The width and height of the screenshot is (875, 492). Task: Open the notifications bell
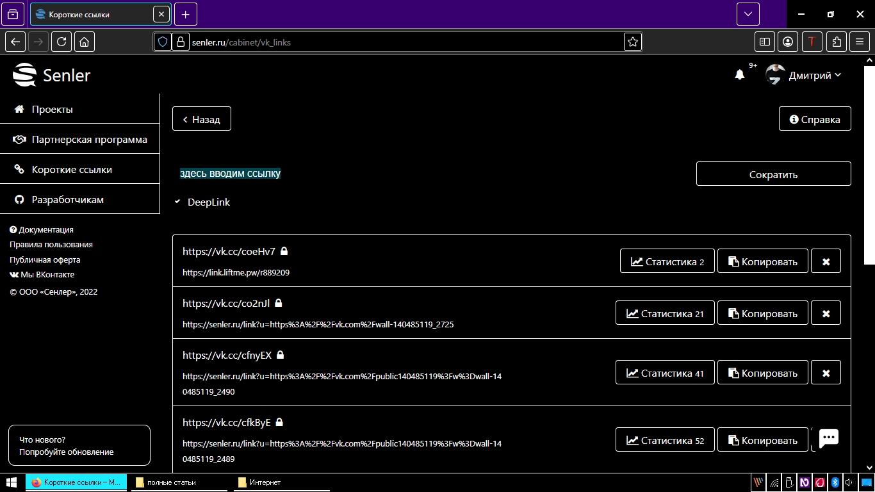(739, 75)
